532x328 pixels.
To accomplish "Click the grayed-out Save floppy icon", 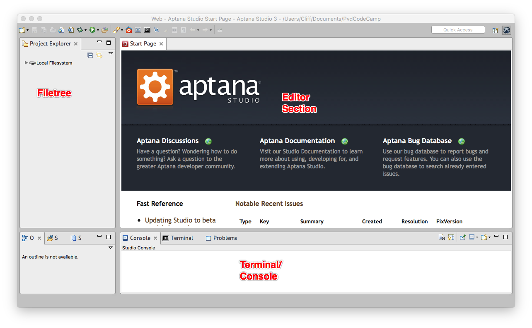I will (x=34, y=30).
